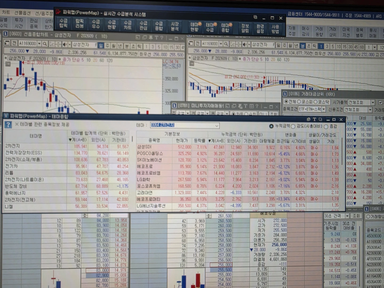This screenshot has height=288, width=384.
Task: Select 분 period tab in right chart
Action: (x=302, y=46)
